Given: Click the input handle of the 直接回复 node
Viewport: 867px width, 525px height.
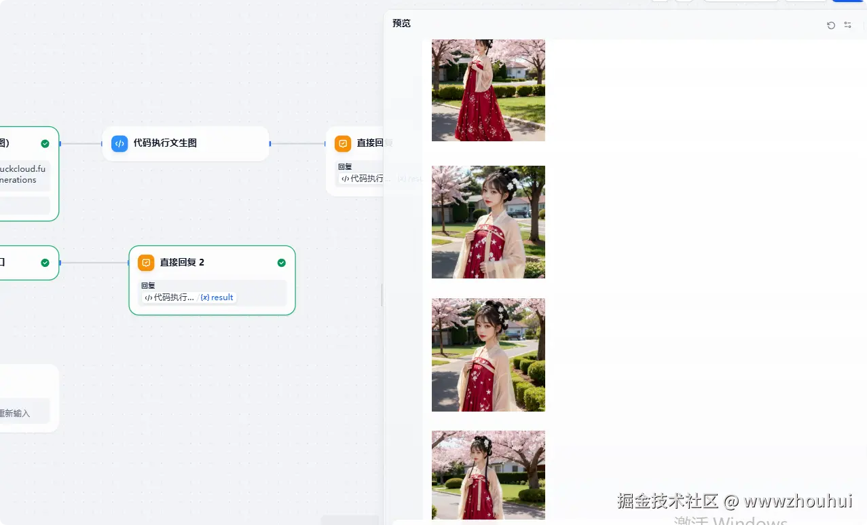Looking at the screenshot, I should point(325,144).
